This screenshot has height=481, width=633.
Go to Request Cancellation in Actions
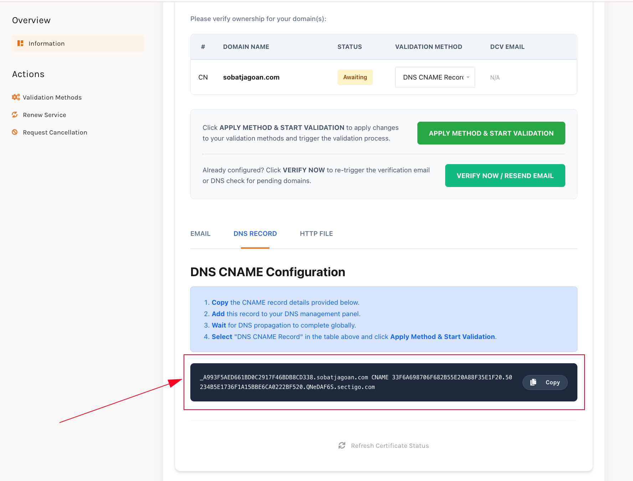[55, 132]
